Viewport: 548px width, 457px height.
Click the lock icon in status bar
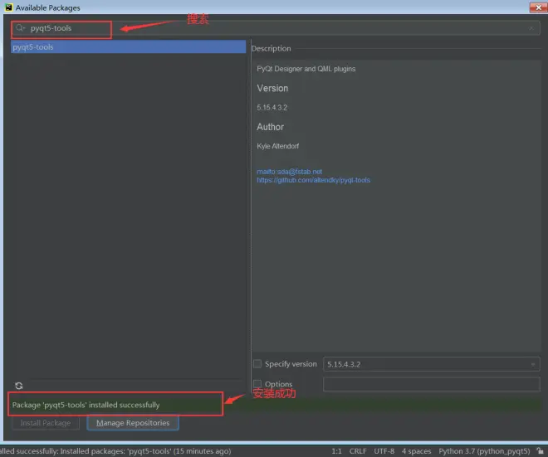coord(541,450)
